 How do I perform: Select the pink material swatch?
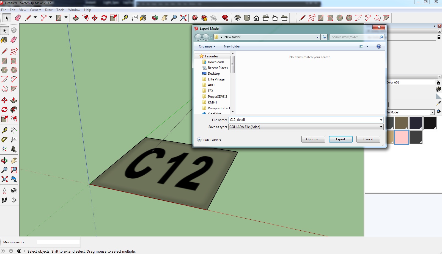click(x=401, y=137)
